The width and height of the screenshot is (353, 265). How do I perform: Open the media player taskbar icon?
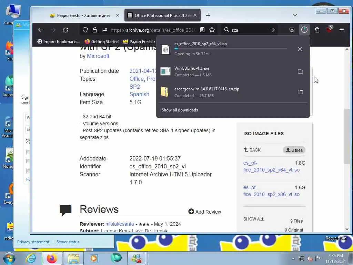pyautogui.click(x=94, y=258)
